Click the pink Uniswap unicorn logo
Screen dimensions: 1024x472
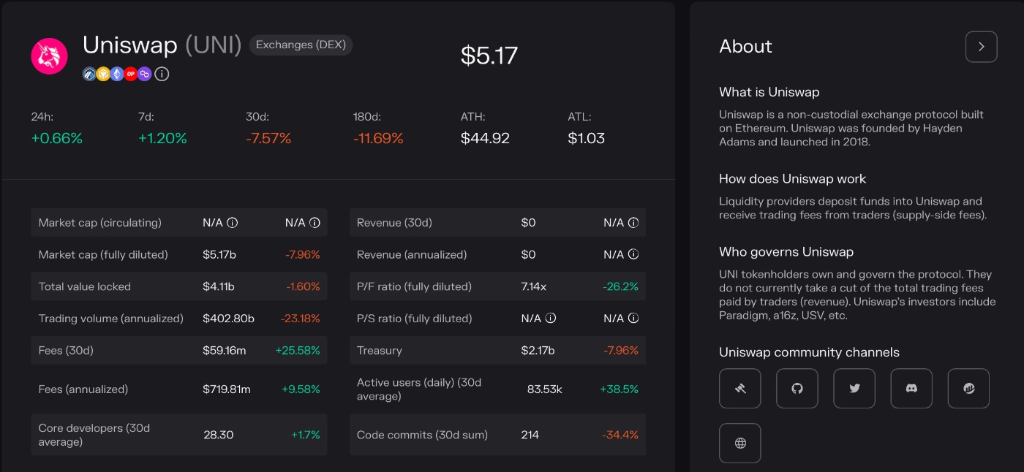pos(49,56)
